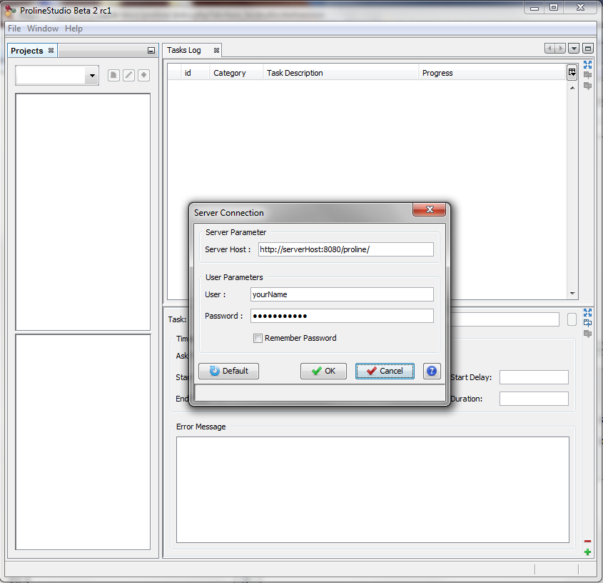The height and width of the screenshot is (583, 603).
Task: Click the expand arrows icon beside the Tasks Log table
Action: (x=587, y=64)
